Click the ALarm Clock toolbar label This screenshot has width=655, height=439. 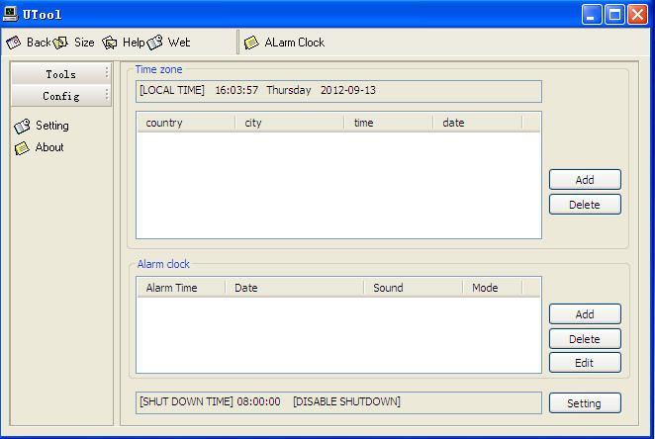tap(295, 43)
